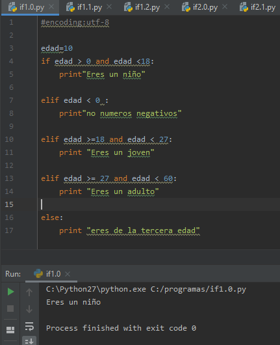
Task: Click the Down the stack trace arrow
Action: point(29,309)
